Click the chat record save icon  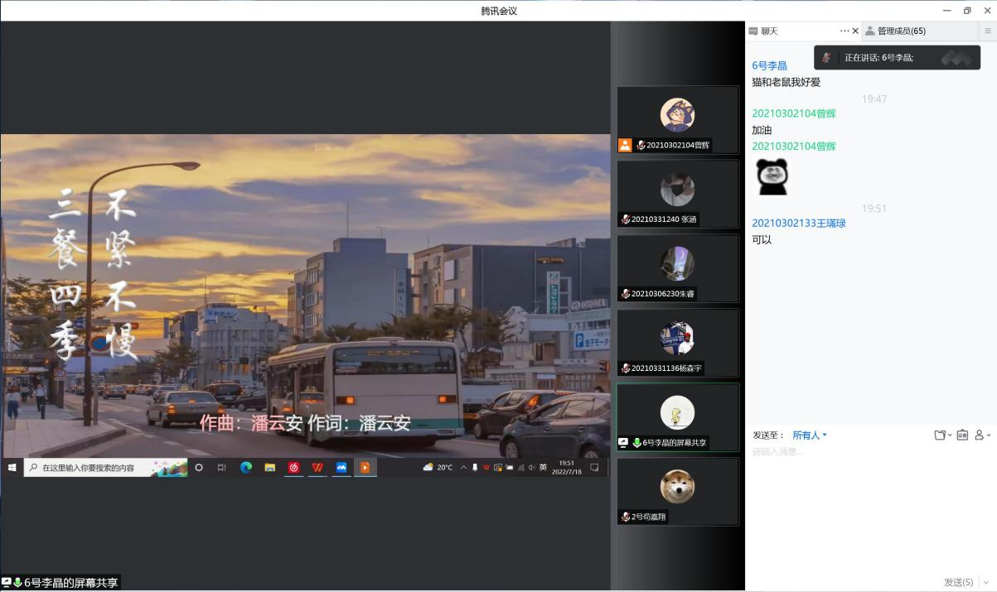coord(962,435)
